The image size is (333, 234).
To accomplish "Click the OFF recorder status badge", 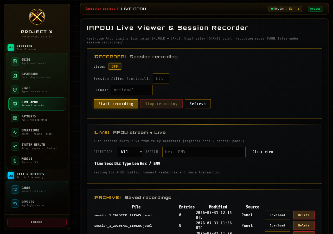I will 115,67.
